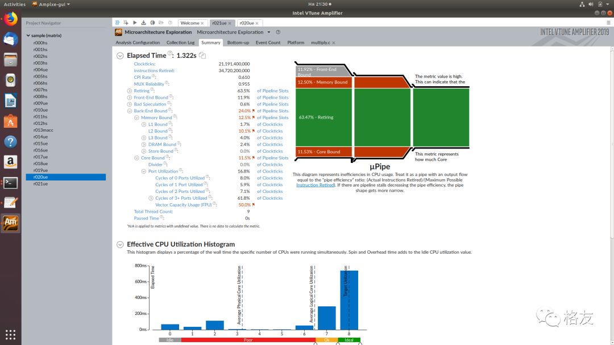Screen dimensions: 614x345
Task: Click the Instructions Retired metric link
Action: pyautogui.click(x=154, y=71)
